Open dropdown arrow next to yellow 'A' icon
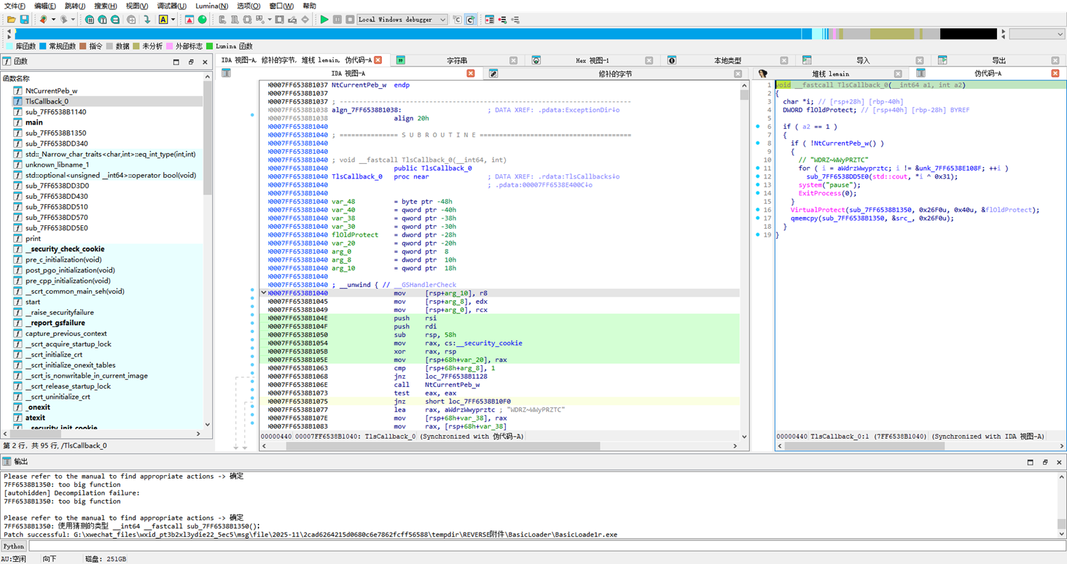This screenshot has width=1067, height=564. pyautogui.click(x=173, y=20)
